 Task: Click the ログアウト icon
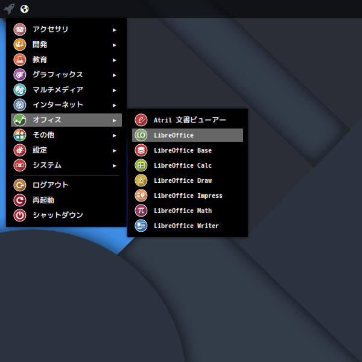tap(20, 185)
